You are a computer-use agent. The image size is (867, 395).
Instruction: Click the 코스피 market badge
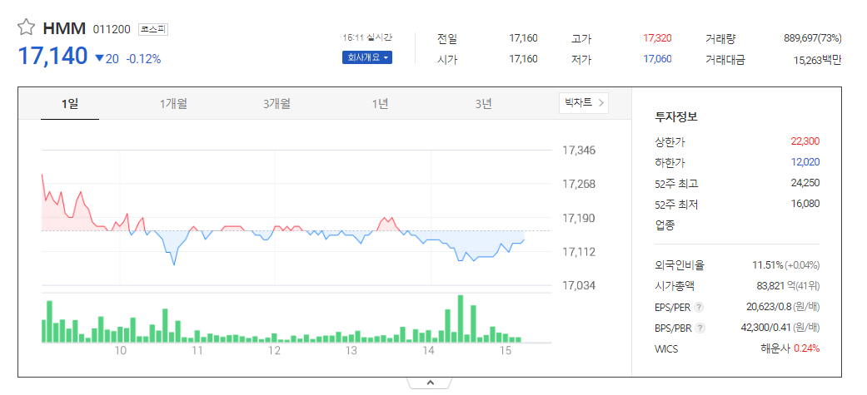(x=153, y=29)
